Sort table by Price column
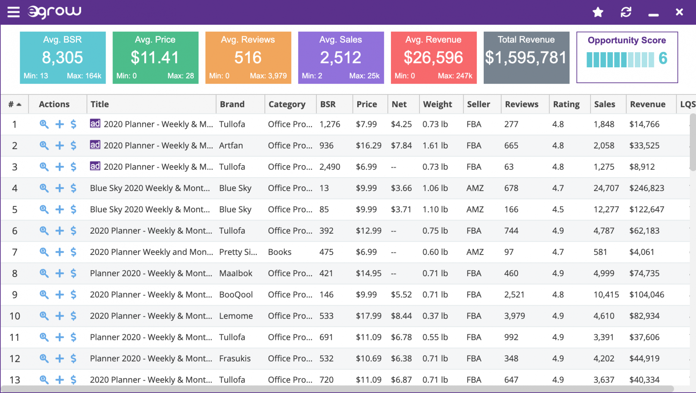696x393 pixels. click(370, 104)
